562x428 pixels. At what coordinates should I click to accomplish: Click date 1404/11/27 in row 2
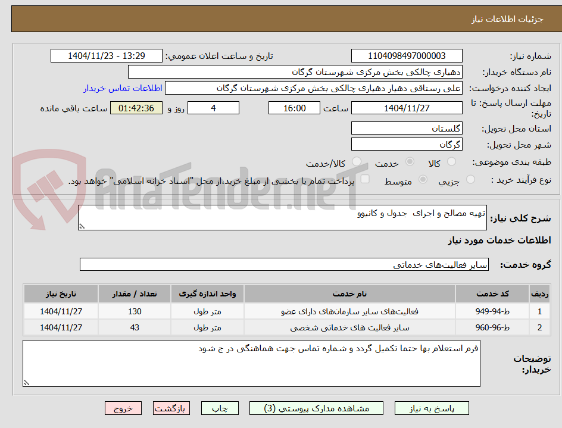pos(61,327)
